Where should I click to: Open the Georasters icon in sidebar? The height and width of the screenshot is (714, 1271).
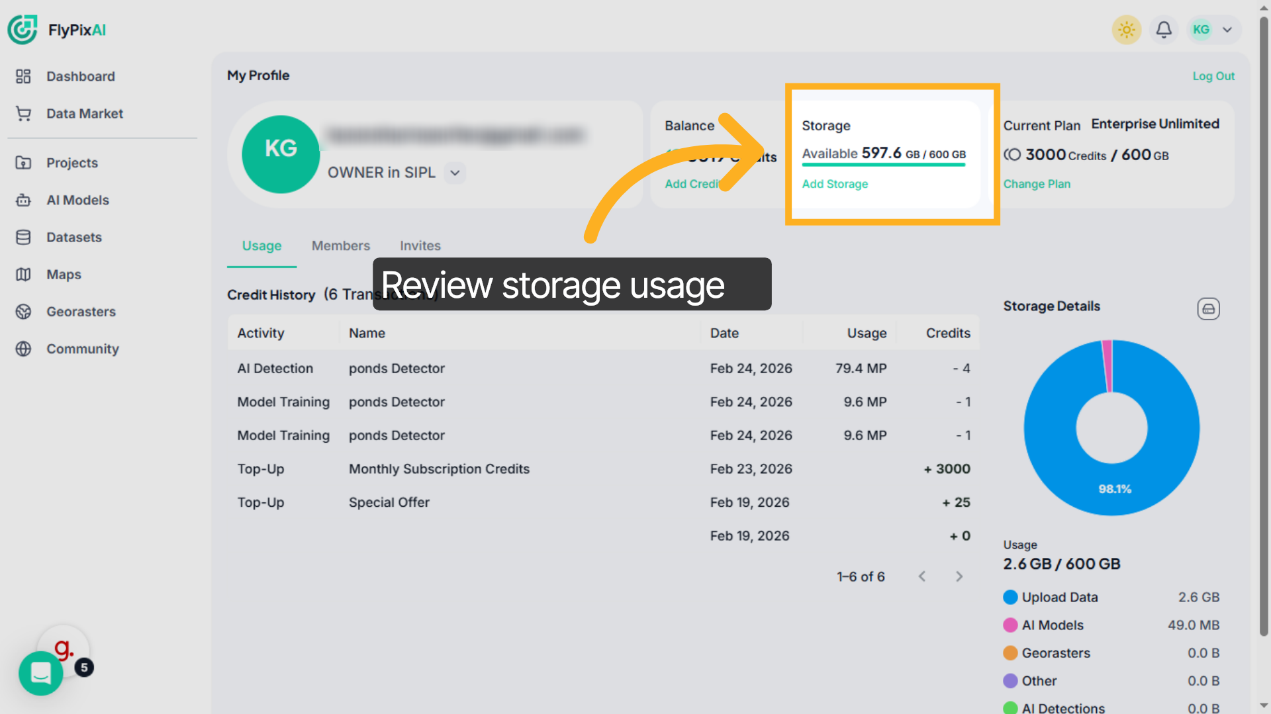23,312
